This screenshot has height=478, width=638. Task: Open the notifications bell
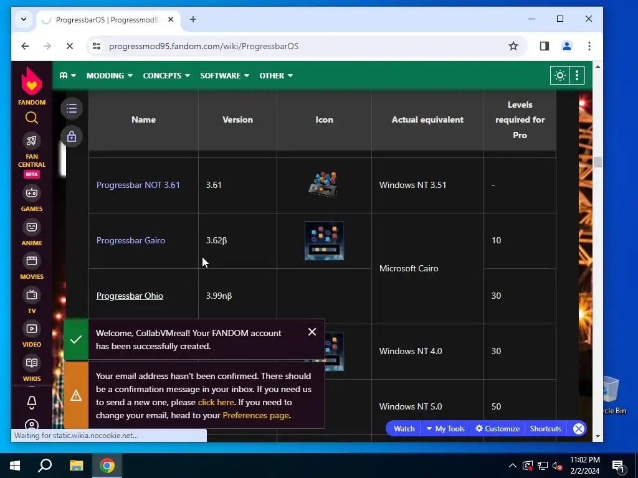click(31, 402)
